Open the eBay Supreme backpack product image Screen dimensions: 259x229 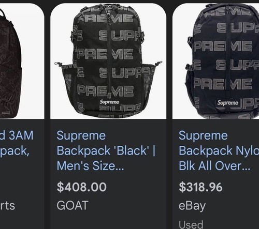215,61
